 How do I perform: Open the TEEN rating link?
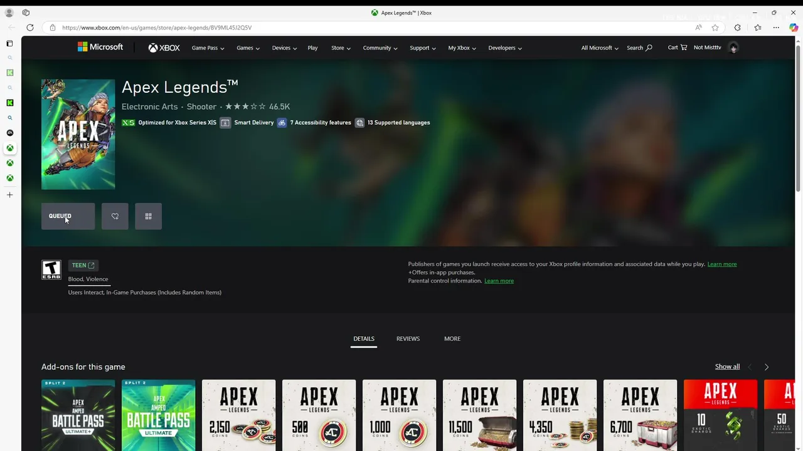83,266
